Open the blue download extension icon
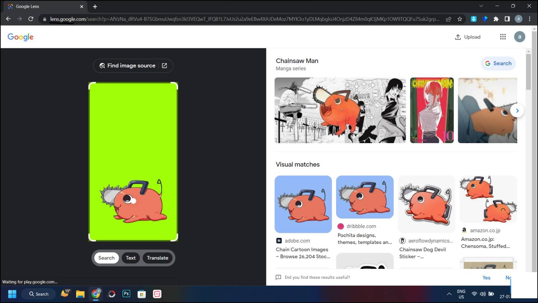This screenshot has width=538, height=303. [x=474, y=19]
